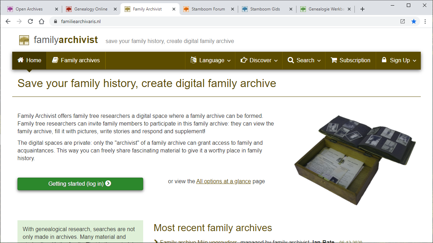
Task: Click the Sign Up lock icon
Action: 384,60
